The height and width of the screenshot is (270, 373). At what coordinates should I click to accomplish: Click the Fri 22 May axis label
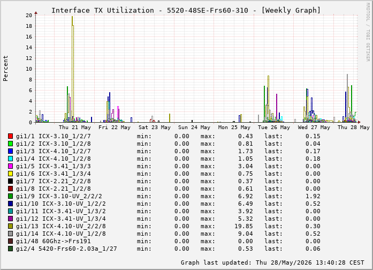point(115,127)
